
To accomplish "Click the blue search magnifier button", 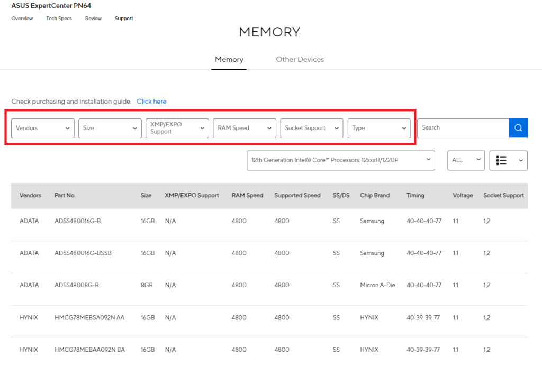I will point(518,128).
